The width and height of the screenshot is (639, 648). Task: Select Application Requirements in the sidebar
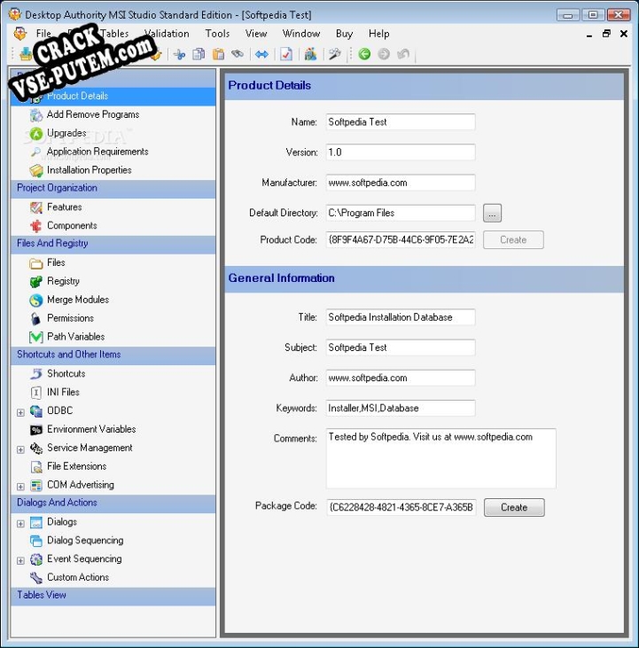click(97, 152)
